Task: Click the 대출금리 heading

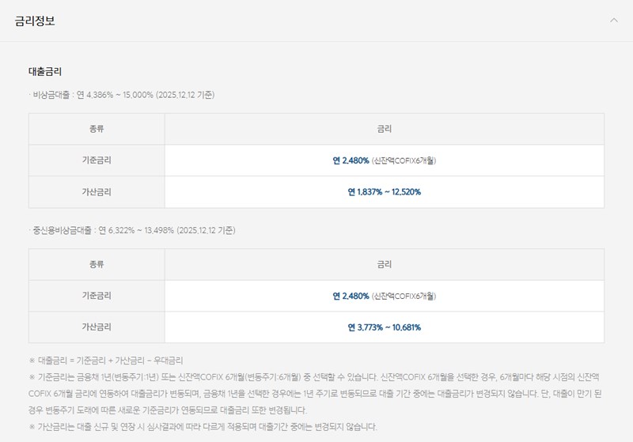Action: pyautogui.click(x=45, y=72)
